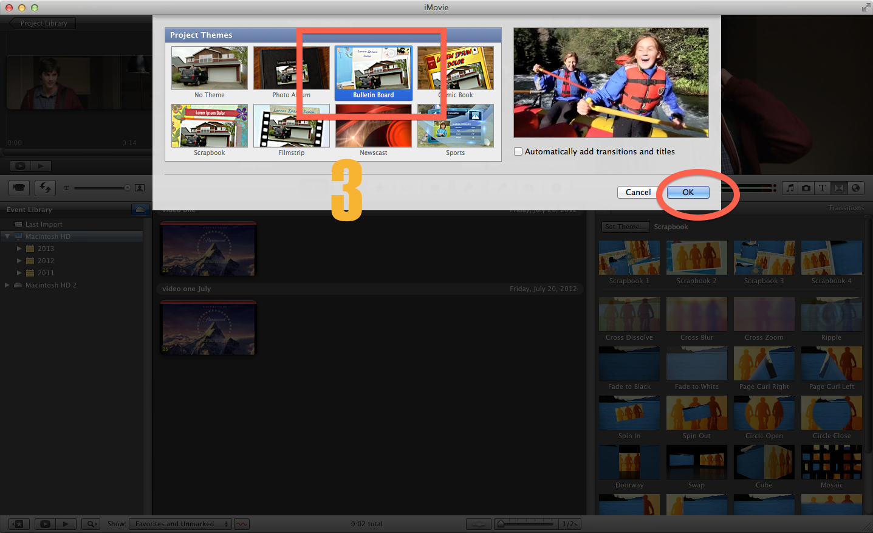This screenshot has height=533, width=873.
Task: Select Page Curl Right transition
Action: coord(764,363)
